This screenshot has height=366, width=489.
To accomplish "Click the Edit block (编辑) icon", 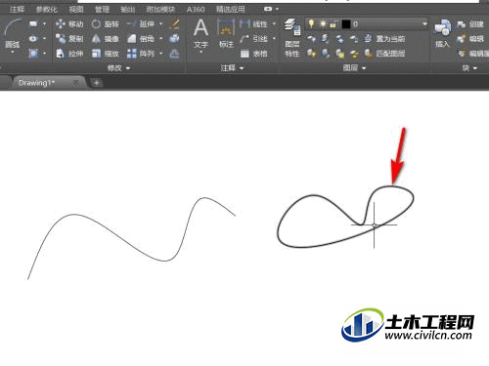I will point(470,39).
